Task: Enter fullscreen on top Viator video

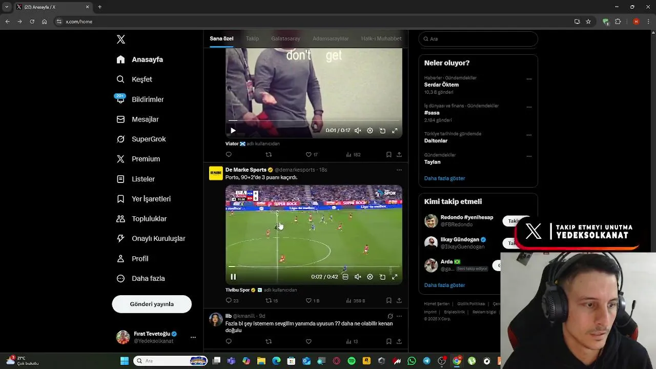Action: [395, 131]
